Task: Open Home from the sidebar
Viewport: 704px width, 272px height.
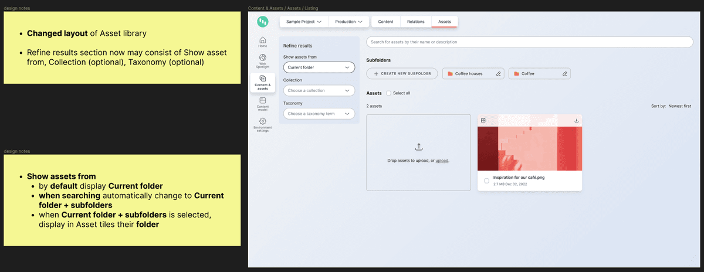Action: tap(262, 42)
